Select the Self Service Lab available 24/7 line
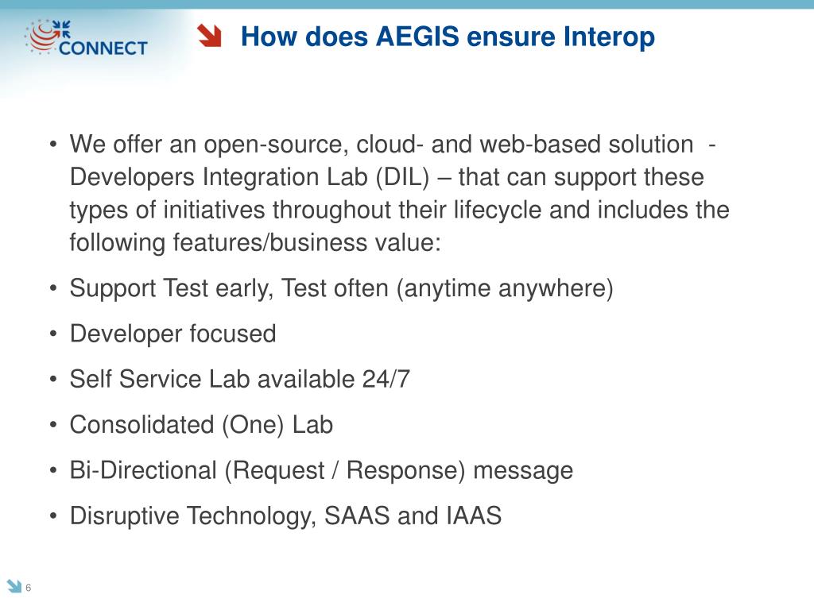Image resolution: width=814 pixels, height=610 pixels. 240,379
